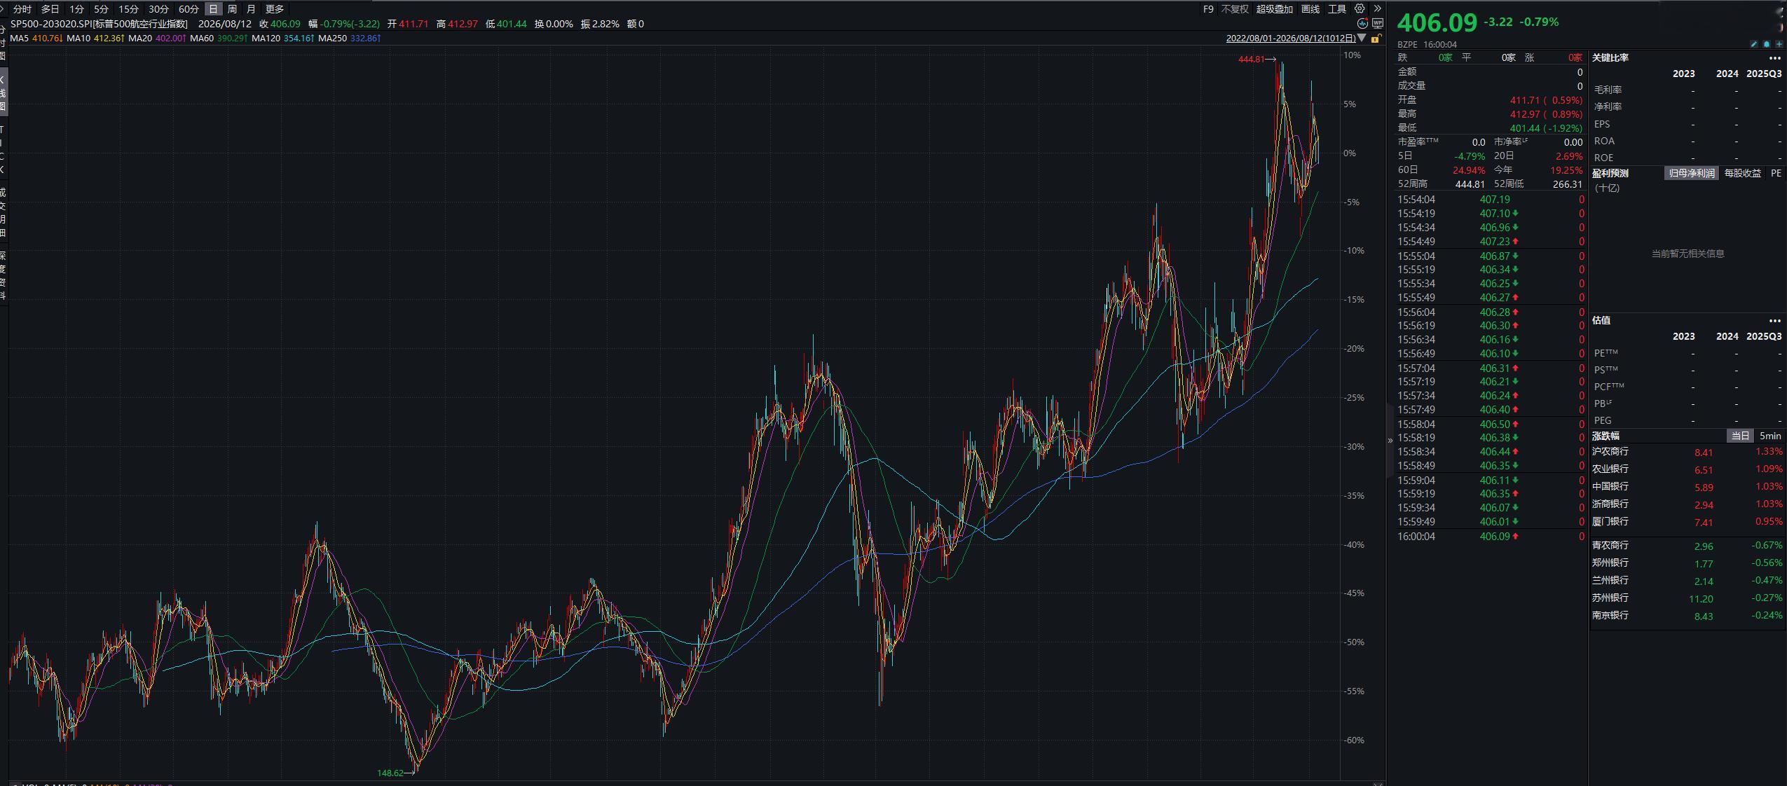Select the 15:54:04 tick row

(x=1491, y=200)
